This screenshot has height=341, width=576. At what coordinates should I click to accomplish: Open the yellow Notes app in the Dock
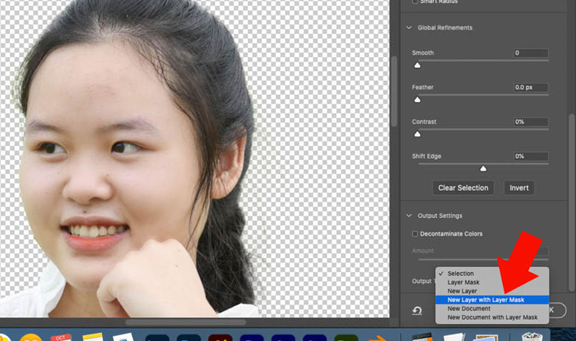click(x=92, y=337)
